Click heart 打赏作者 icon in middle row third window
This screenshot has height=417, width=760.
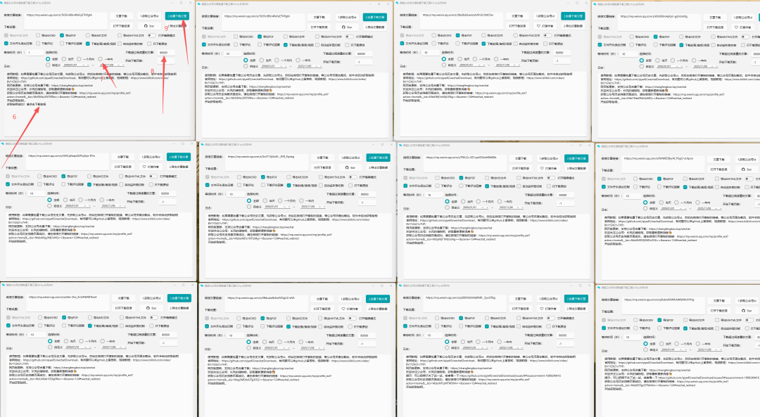542,168
